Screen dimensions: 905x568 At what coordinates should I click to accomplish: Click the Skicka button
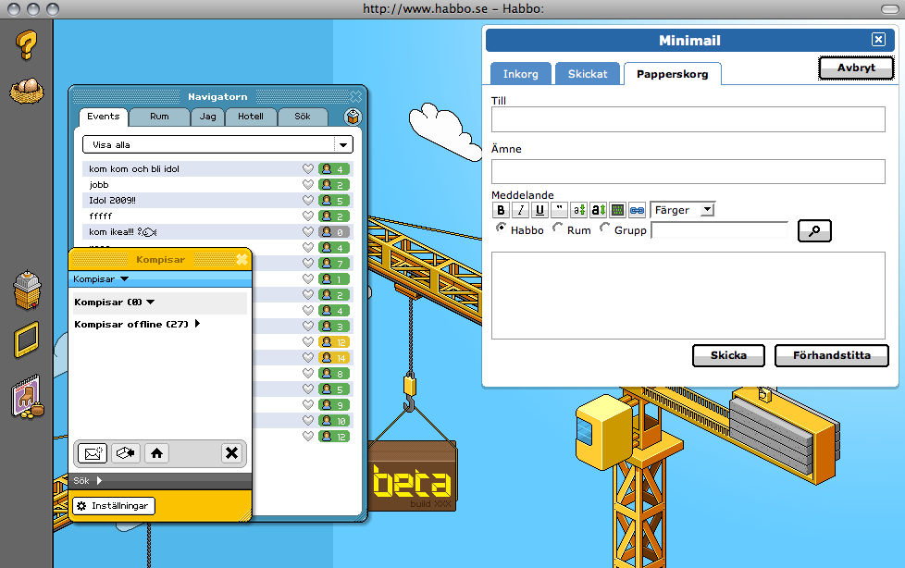tap(728, 355)
